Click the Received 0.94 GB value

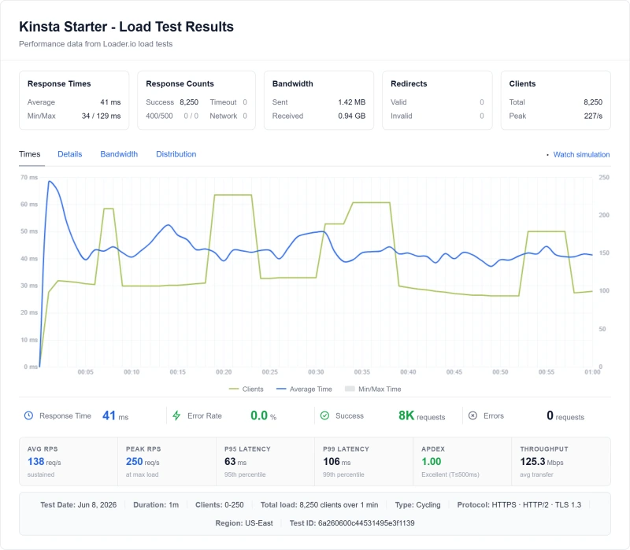351,116
